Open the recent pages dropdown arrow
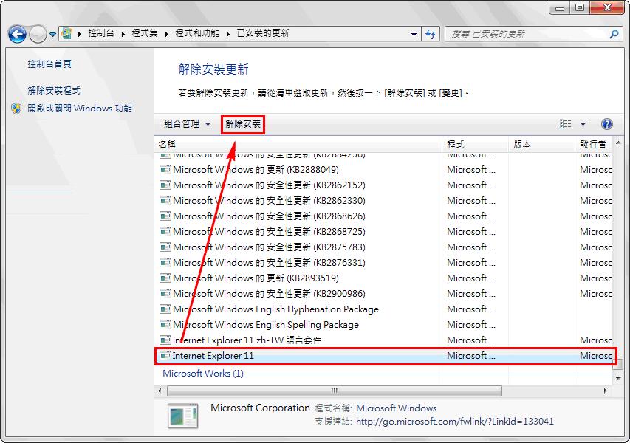The image size is (630, 443). [52, 35]
